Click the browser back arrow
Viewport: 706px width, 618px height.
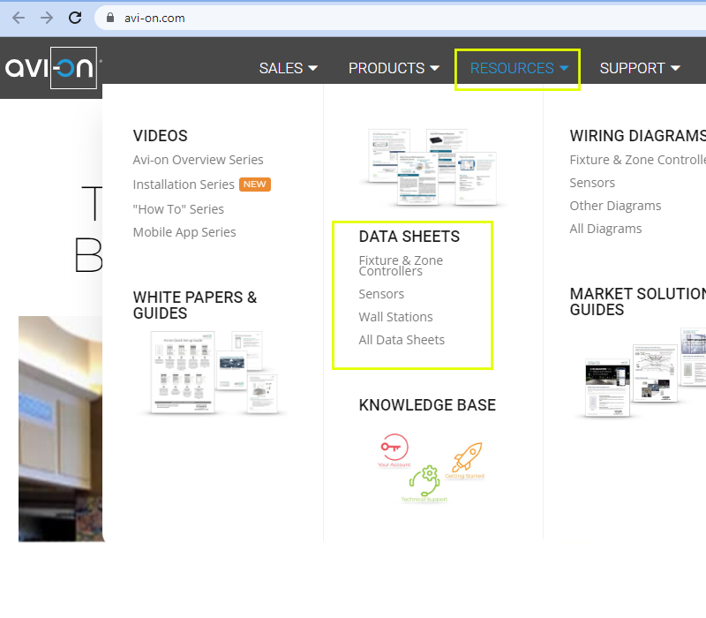(18, 18)
